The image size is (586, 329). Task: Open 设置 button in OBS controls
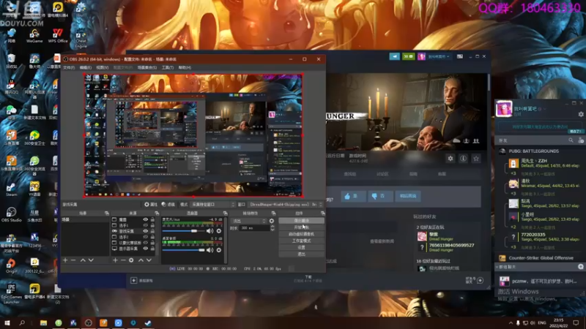(x=301, y=247)
